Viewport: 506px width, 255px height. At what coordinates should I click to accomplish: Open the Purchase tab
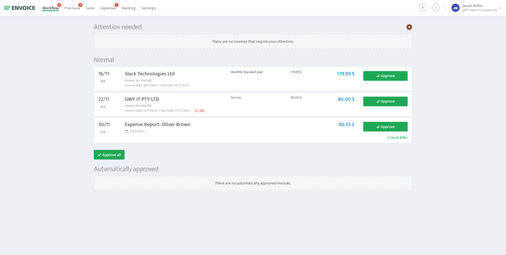point(72,8)
